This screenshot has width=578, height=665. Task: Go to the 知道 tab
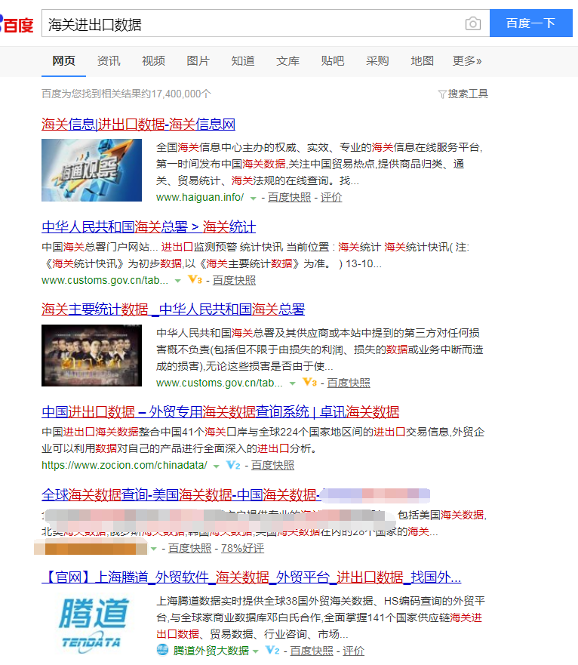click(243, 61)
